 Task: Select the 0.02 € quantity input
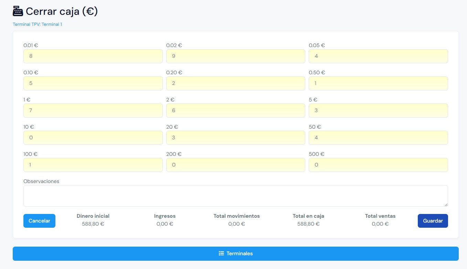coord(235,56)
